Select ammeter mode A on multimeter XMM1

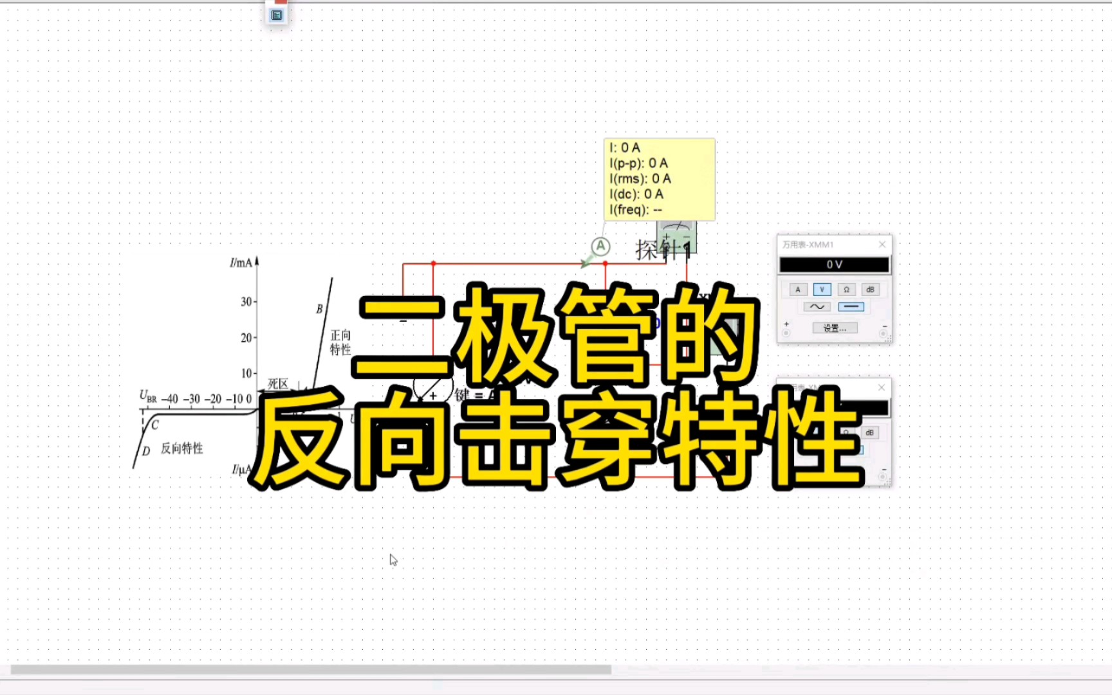[x=798, y=290]
